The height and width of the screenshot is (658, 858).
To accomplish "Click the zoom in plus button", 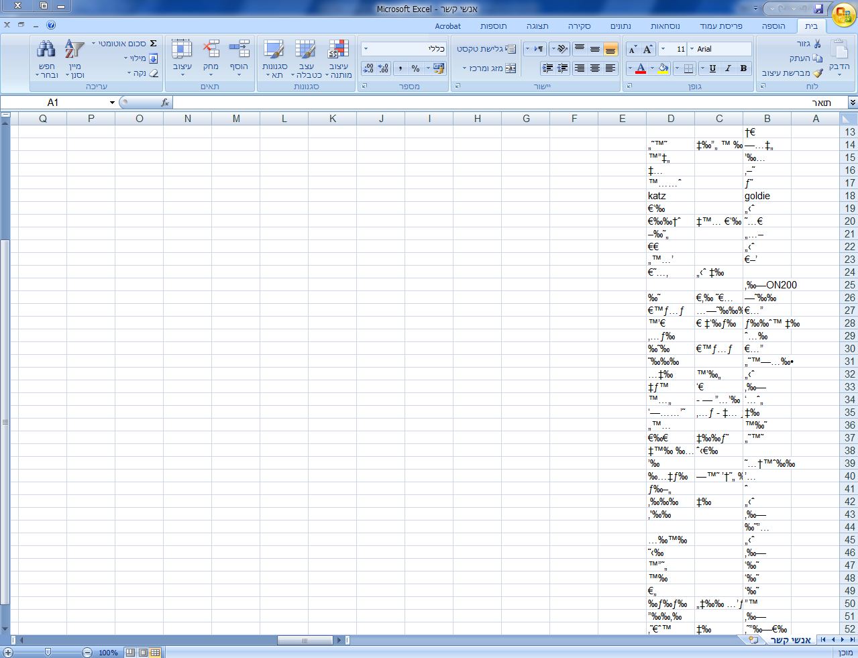I will pyautogui.click(x=7, y=653).
